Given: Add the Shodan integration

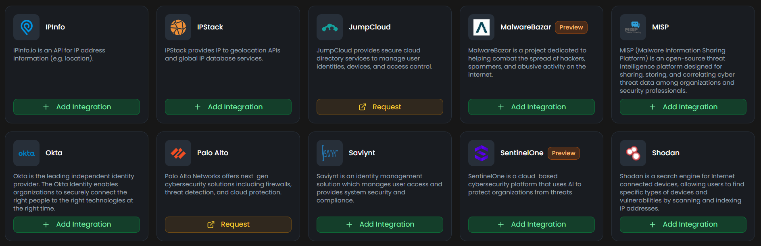Looking at the screenshot, I should [x=683, y=225].
